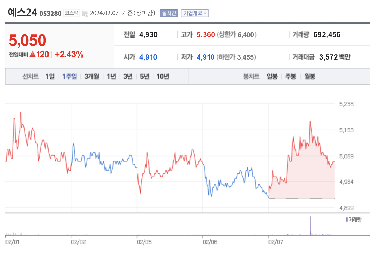370x255 pixels.
Task: Click the 거래대금 value 3,572 백만
Action: coord(335,57)
